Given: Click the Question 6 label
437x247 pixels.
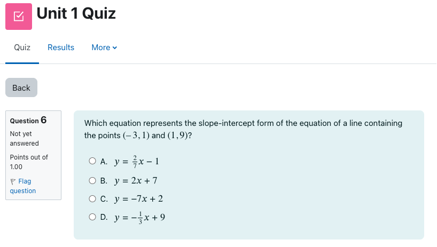Looking at the screenshot, I should coord(28,121).
